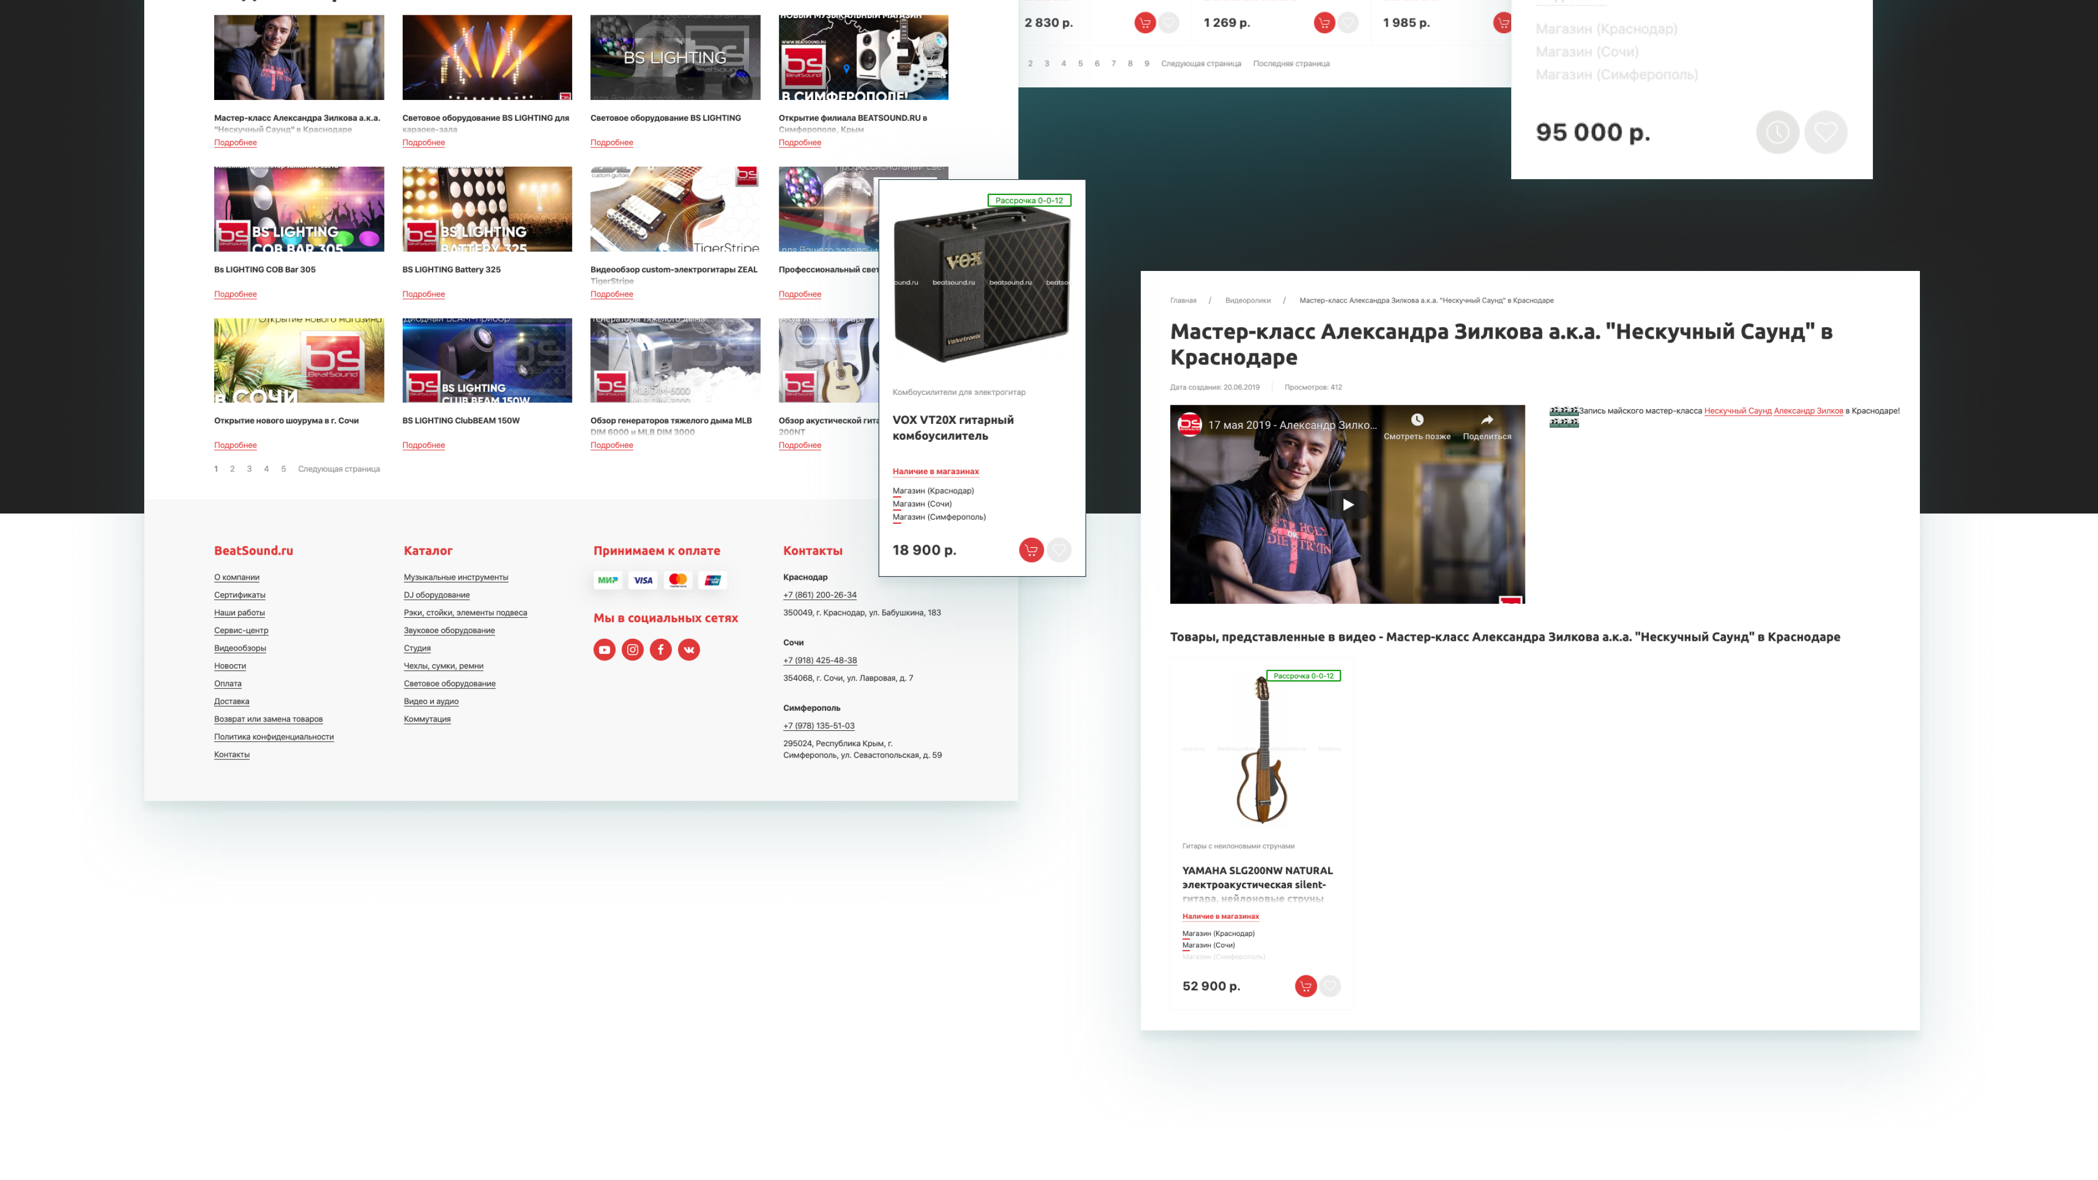Open Возврат или замена товаров footer link
Image resolution: width=2098 pixels, height=1180 pixels.
(x=268, y=719)
